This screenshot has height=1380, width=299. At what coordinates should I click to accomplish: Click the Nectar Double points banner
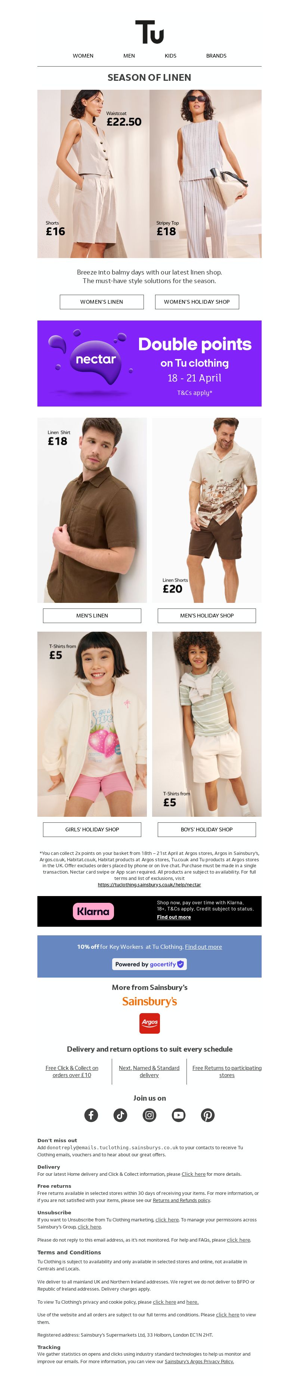point(149,363)
